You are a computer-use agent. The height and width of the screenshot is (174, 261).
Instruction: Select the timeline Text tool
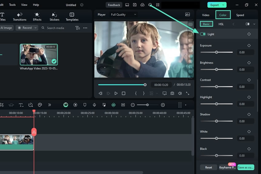click(21, 105)
